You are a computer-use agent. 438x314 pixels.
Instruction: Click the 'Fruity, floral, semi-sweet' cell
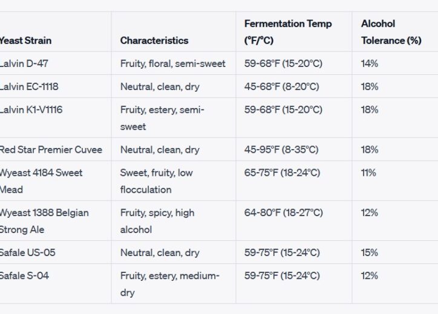pyautogui.click(x=172, y=63)
